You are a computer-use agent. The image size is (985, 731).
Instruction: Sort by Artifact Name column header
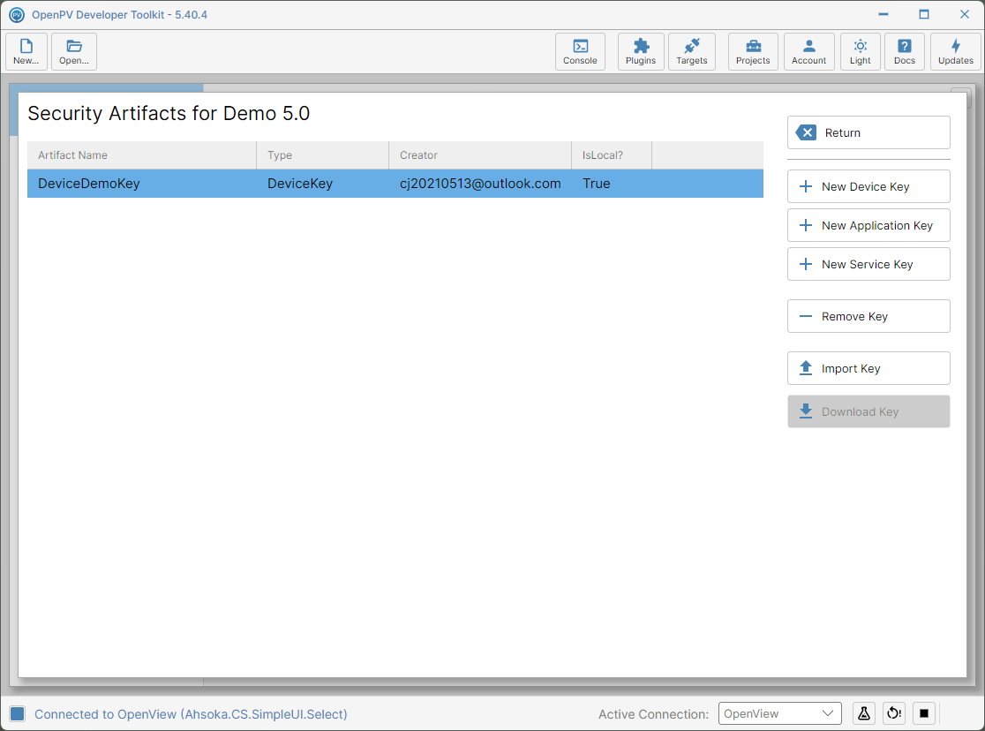(142, 155)
